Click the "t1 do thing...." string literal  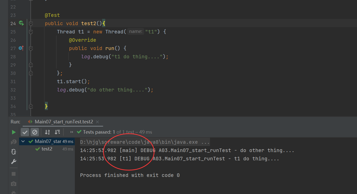(137, 57)
